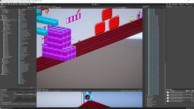Screen dimensions: 194x109
Task: Open the cloud services icon
Action: point(170,5)
